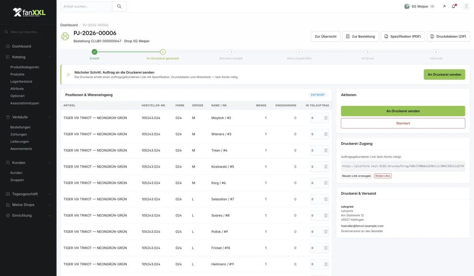
Task: Click the Druckerei-Zugang link URL field
Action: (x=403, y=166)
